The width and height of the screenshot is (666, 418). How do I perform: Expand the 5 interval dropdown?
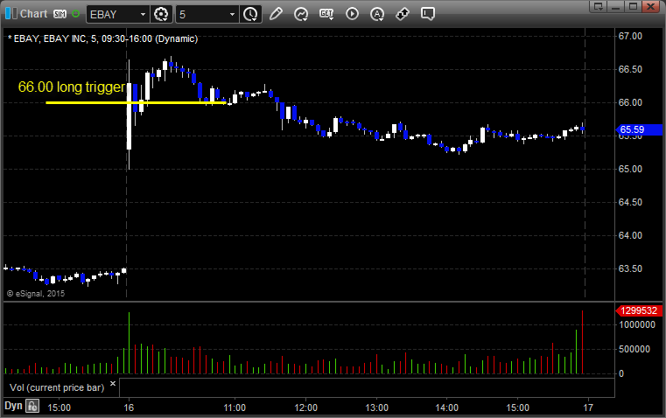point(232,14)
